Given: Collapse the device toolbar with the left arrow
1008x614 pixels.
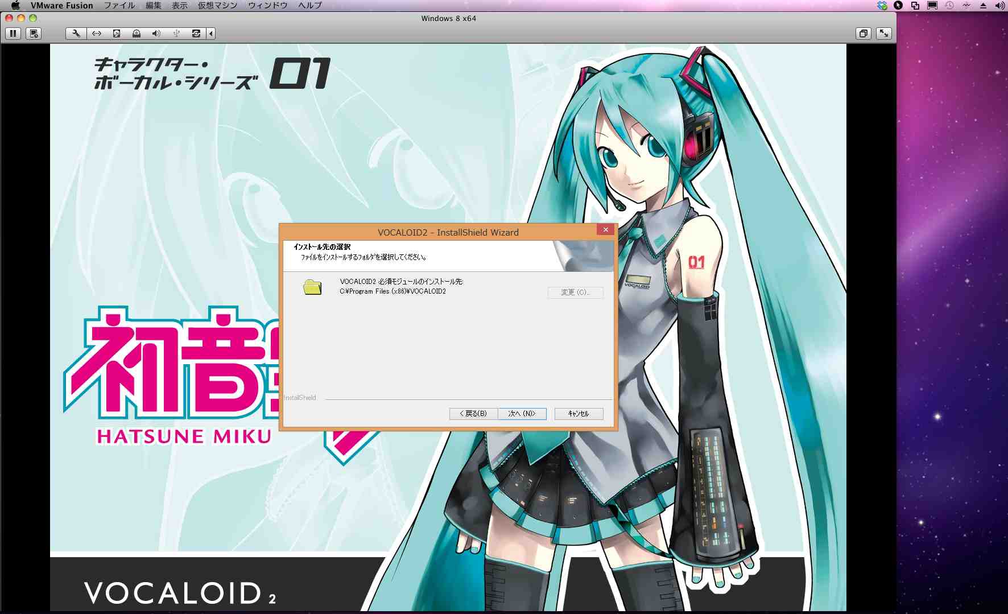Looking at the screenshot, I should coord(211,34).
